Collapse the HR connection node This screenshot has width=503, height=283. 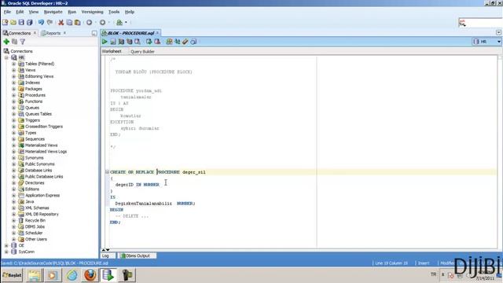6,57
